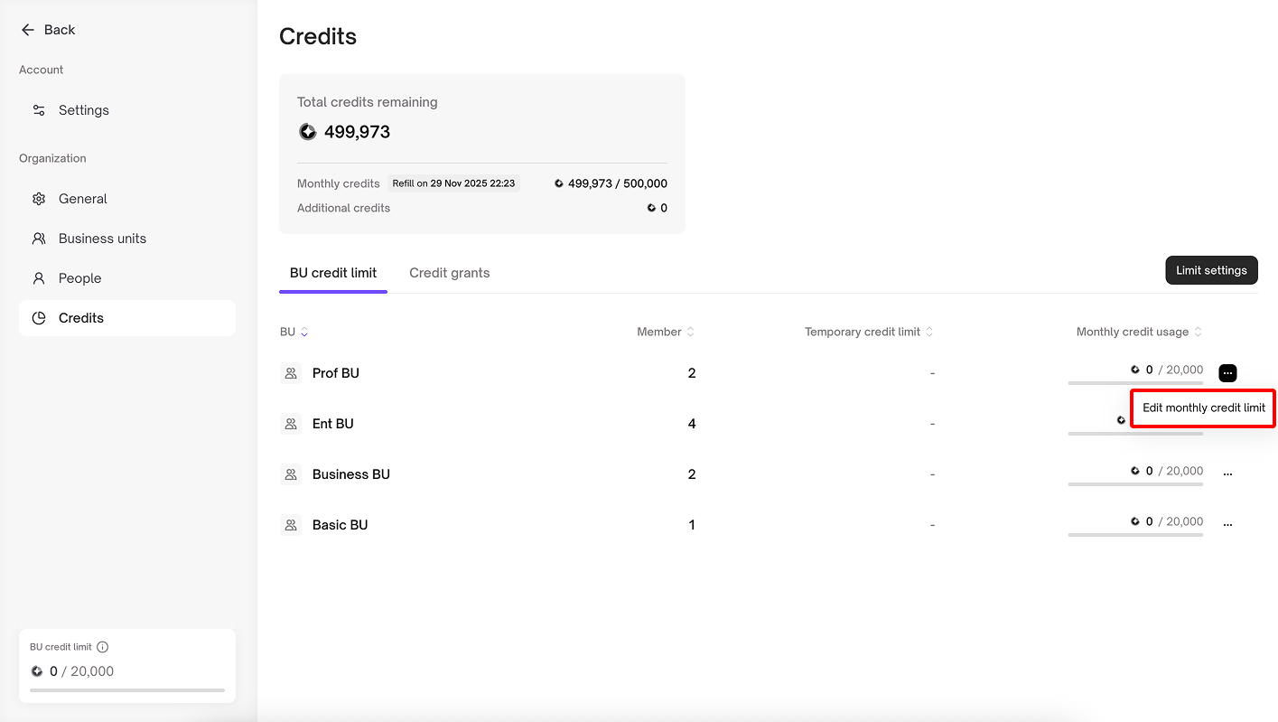1278x722 pixels.
Task: Click the People person icon
Action: pos(39,278)
